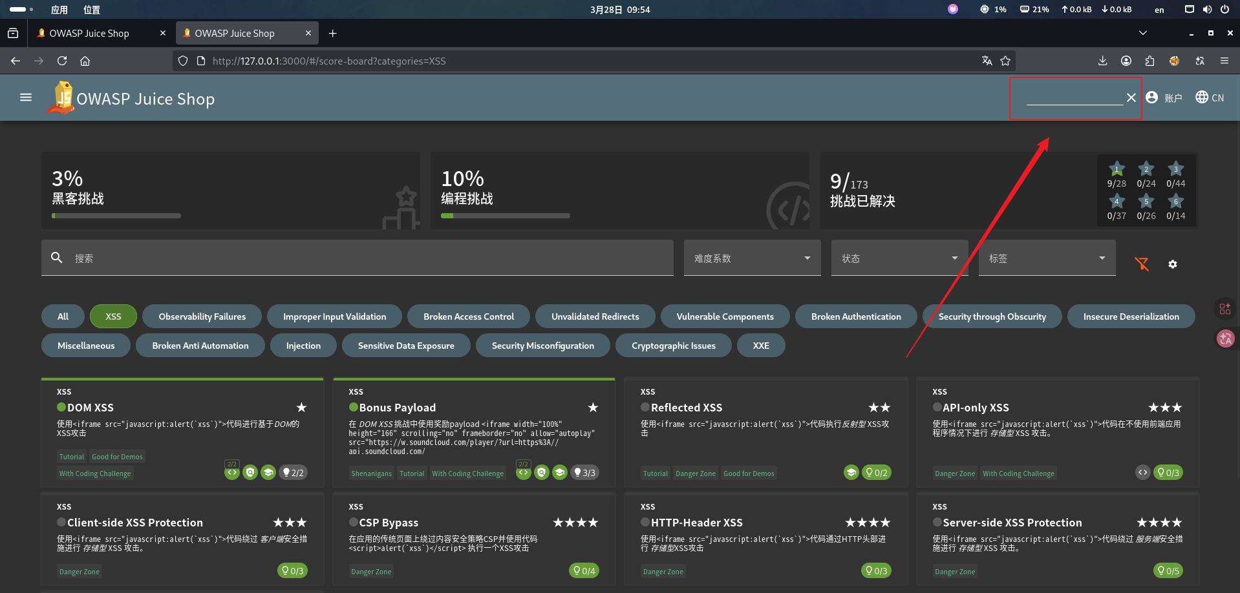The image size is (1240, 593).
Task: Click the hints 0/2 badge on Reflected XSS
Action: (x=877, y=472)
